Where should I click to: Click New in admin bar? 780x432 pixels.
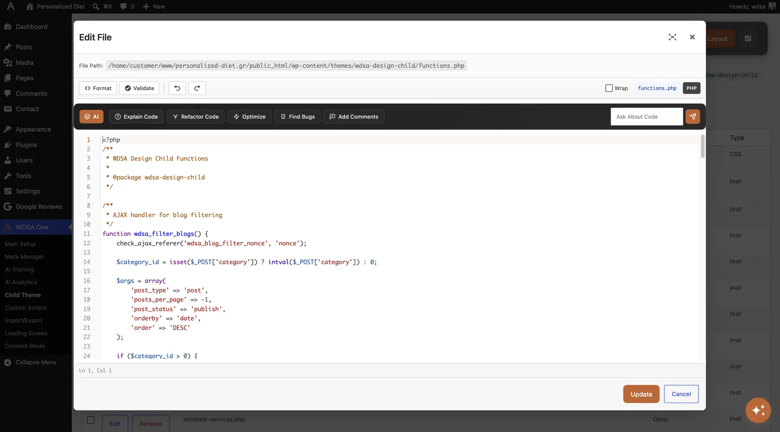(154, 7)
